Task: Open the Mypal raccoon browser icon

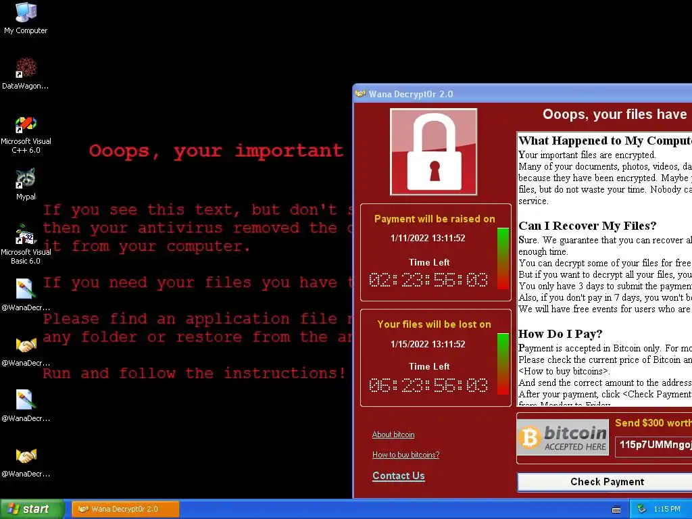Action: pos(26,184)
